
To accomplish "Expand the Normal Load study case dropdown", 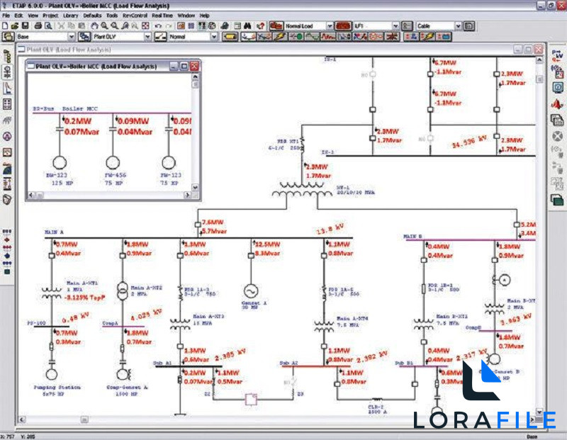I will click(x=330, y=26).
